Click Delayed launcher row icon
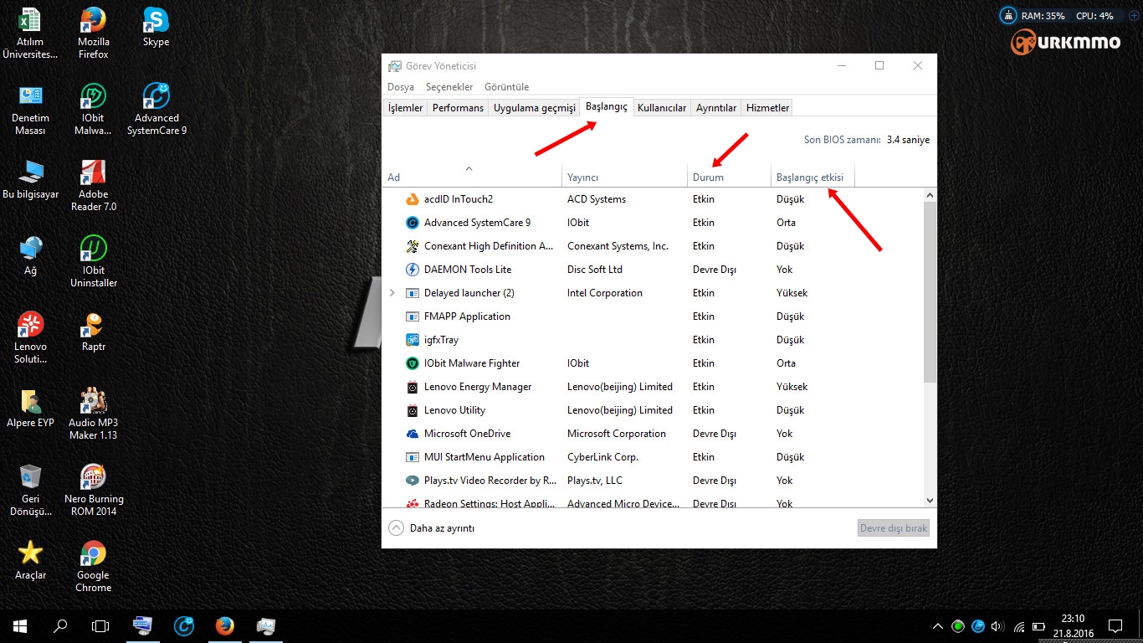This screenshot has height=643, width=1143. [x=412, y=293]
